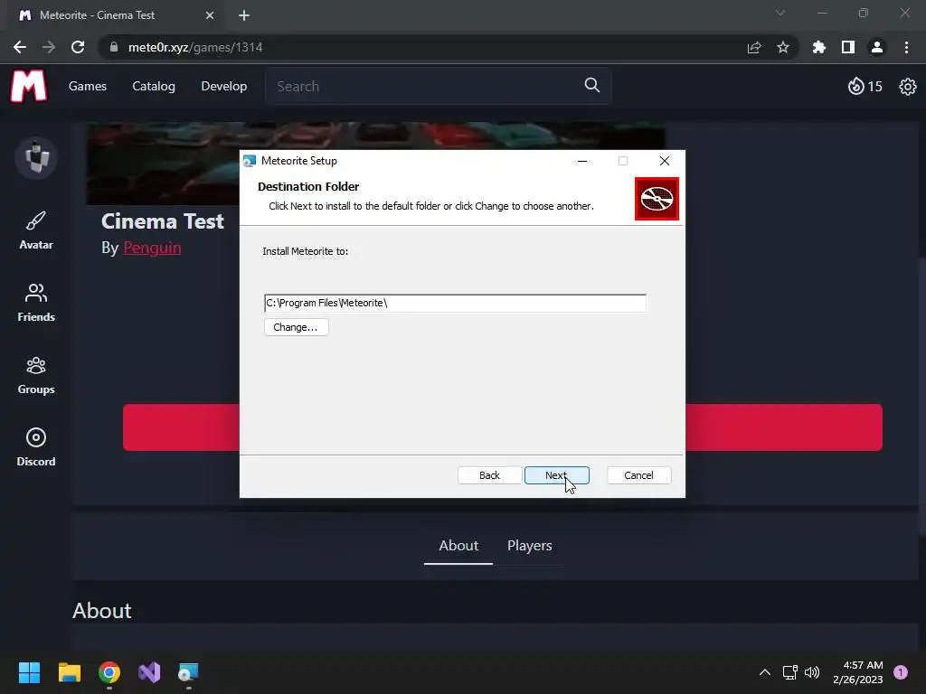Open the Windows Start menu

[29, 672]
